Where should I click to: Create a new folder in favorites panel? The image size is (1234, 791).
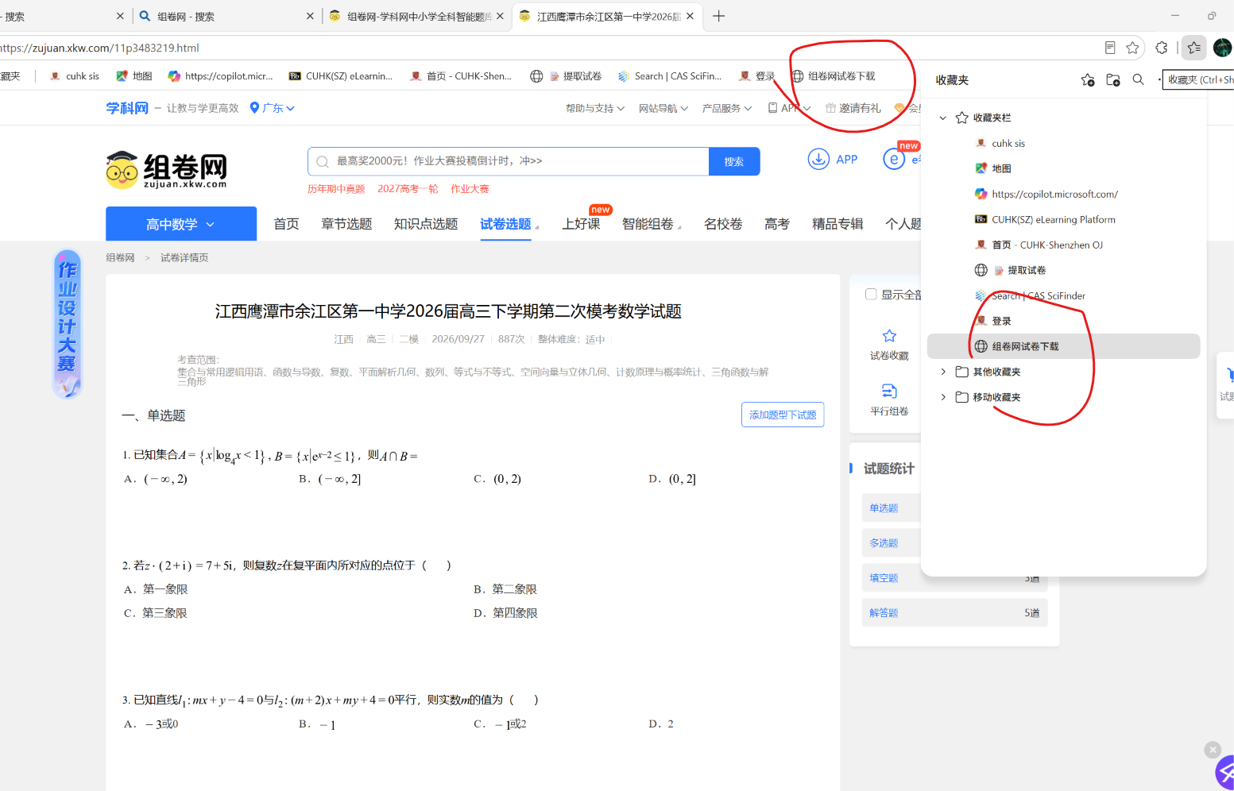click(x=1113, y=79)
